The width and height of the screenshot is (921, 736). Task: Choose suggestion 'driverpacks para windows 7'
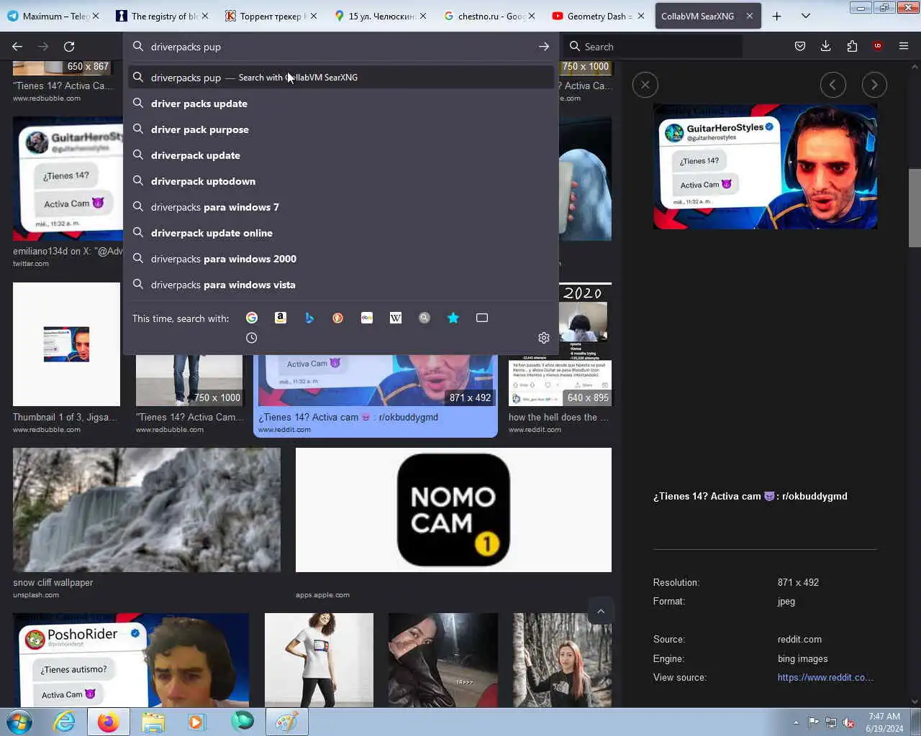341,207
